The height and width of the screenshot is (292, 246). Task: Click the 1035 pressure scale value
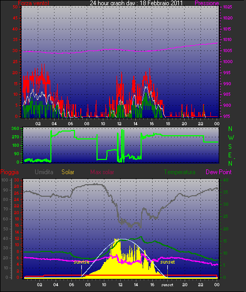coord(228,7)
